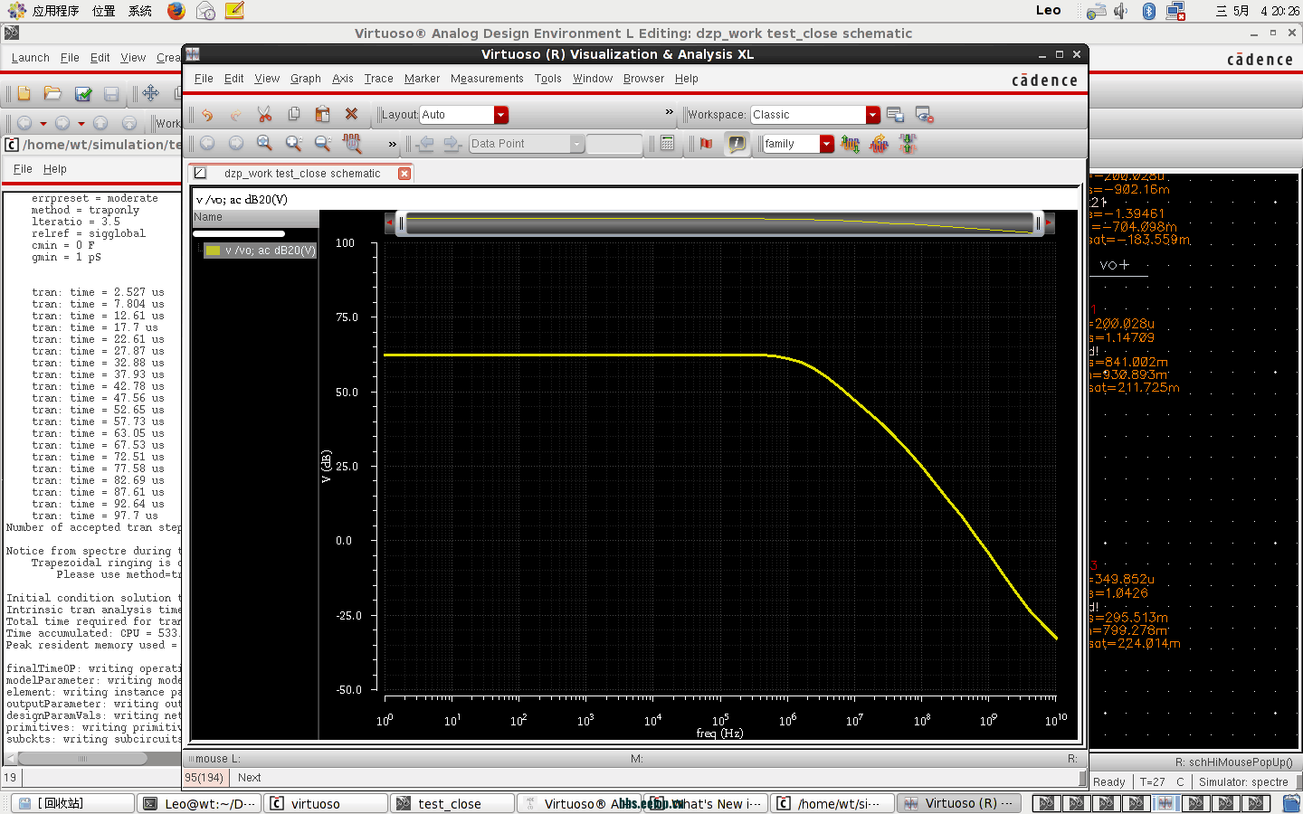Click the strip-chart zoom magnifier icon
Screen dimensions: 1303x814
[352, 144]
